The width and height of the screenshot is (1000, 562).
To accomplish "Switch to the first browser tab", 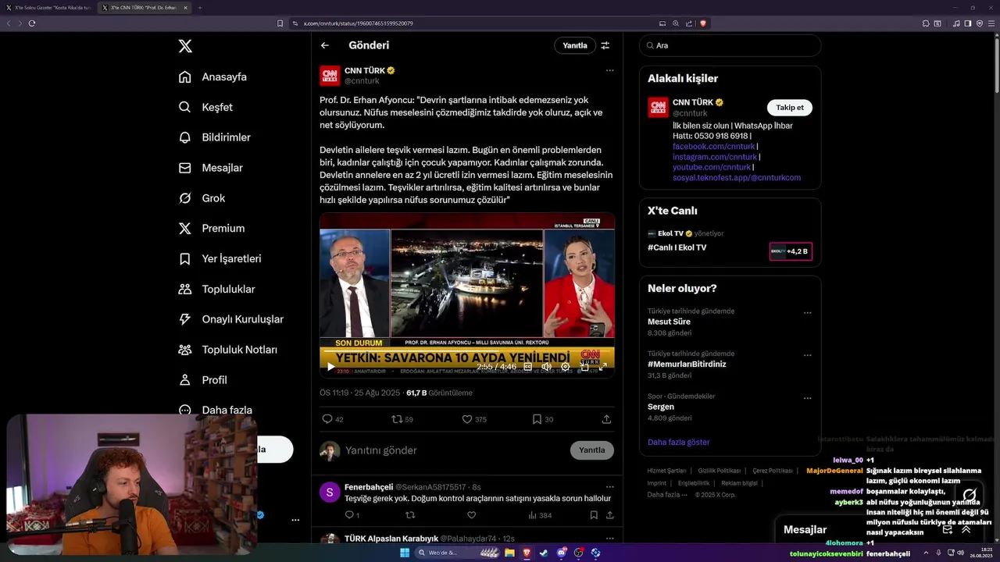I will [x=48, y=8].
